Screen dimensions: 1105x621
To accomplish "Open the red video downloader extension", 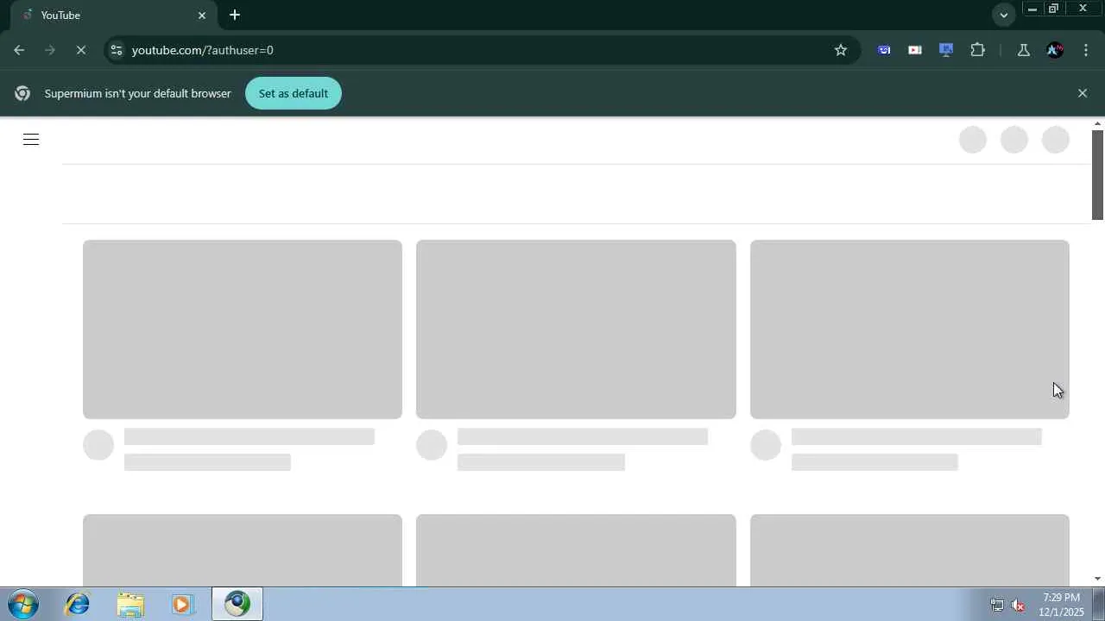I will pos(915,50).
